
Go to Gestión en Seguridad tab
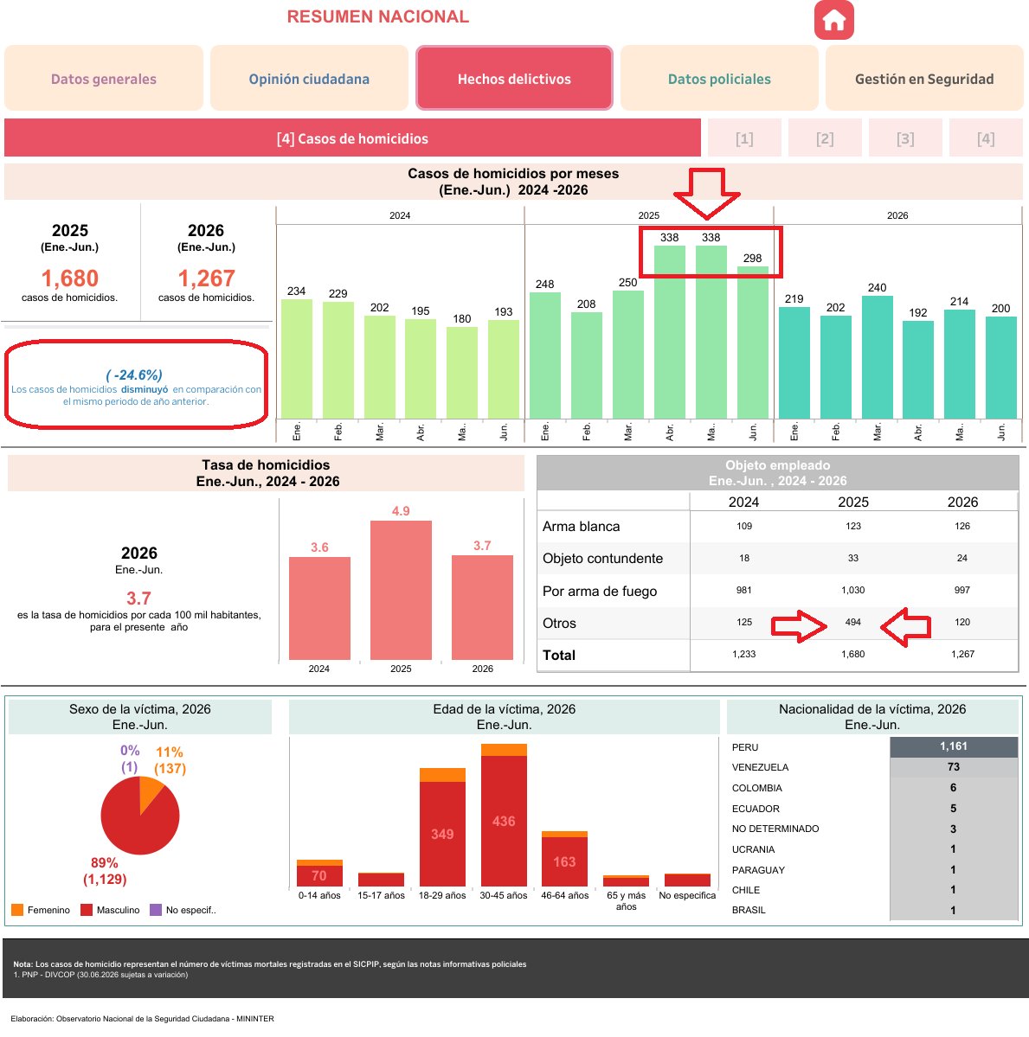tap(924, 79)
